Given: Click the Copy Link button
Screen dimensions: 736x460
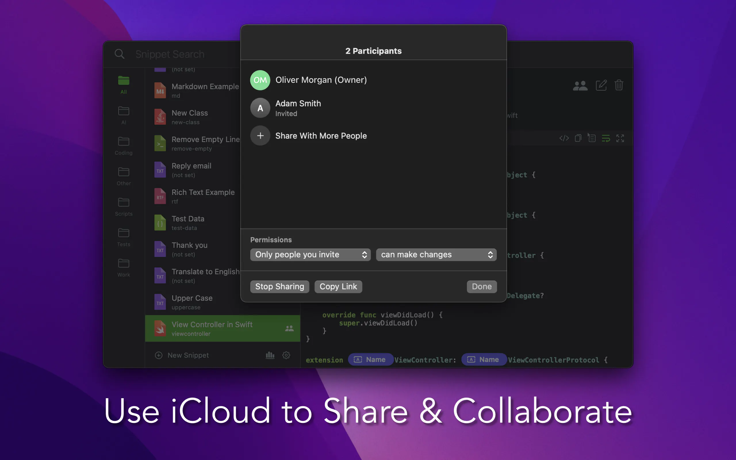Looking at the screenshot, I should tap(338, 287).
